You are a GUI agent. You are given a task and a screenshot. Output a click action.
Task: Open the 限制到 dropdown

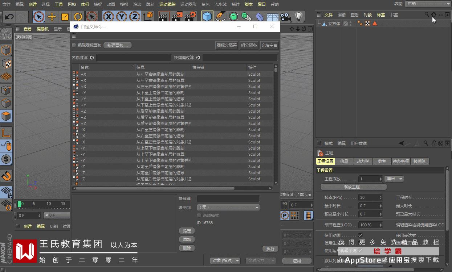[x=228, y=208]
